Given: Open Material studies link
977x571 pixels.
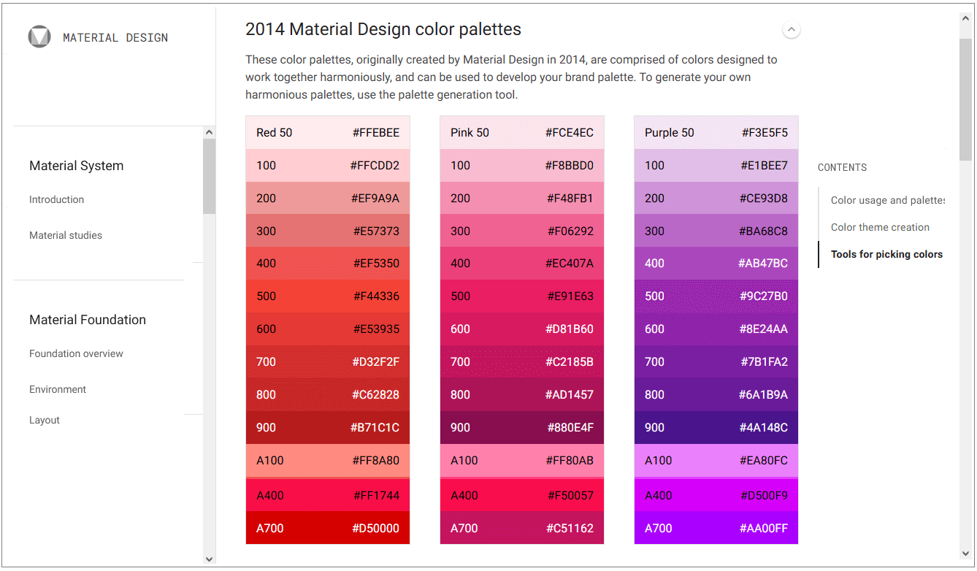Looking at the screenshot, I should tap(66, 235).
